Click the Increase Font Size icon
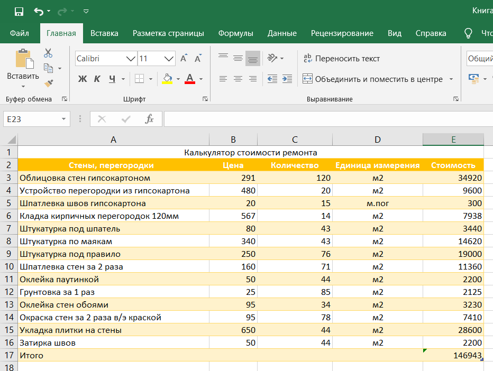The image size is (493, 371). (x=184, y=59)
